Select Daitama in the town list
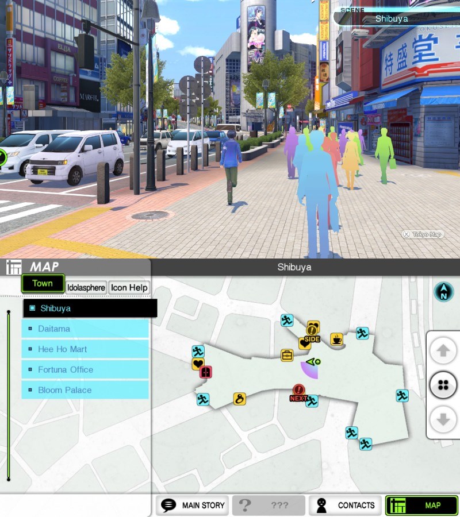Screen dimensions: 460x517 pyautogui.click(x=85, y=329)
